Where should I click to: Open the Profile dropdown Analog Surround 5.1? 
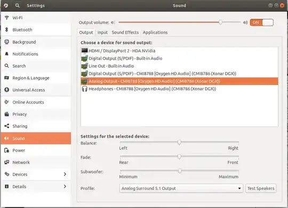(181, 188)
